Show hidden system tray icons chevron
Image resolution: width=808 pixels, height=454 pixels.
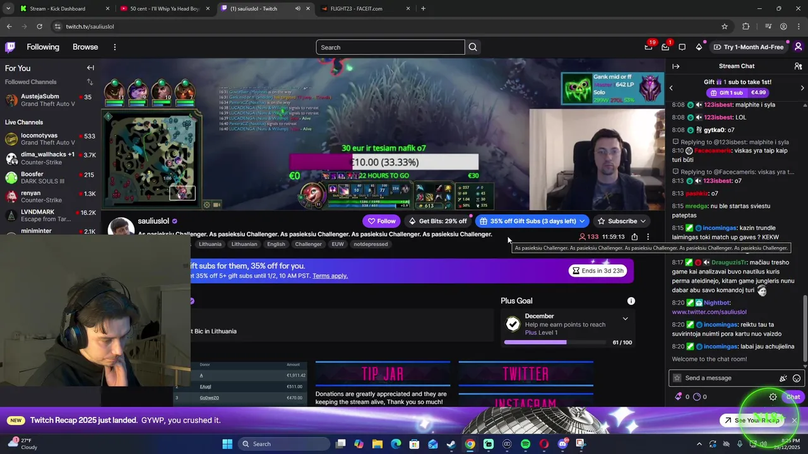(698, 444)
